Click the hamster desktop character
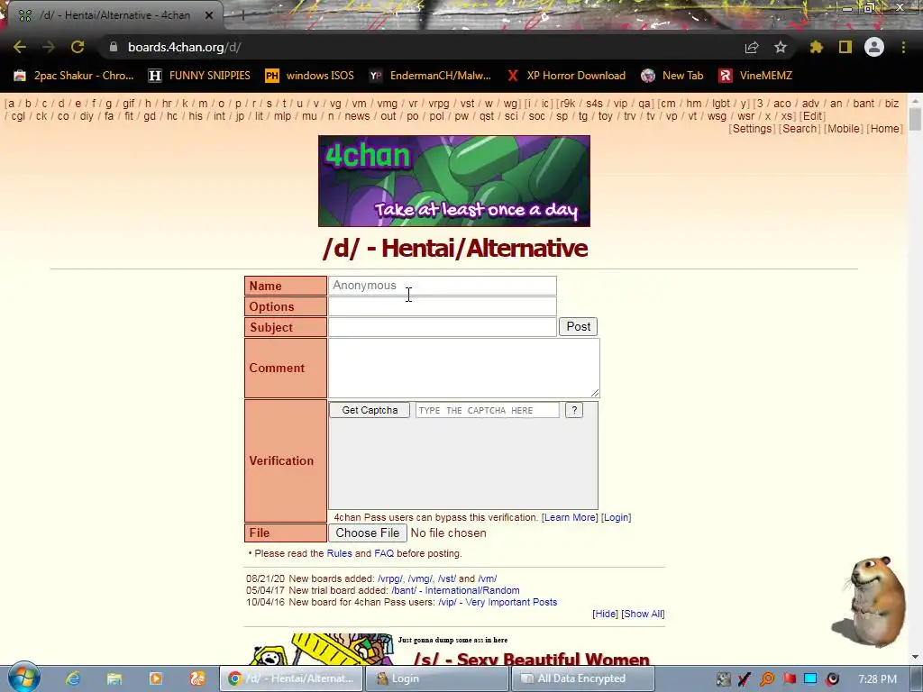The image size is (923, 692). pyautogui.click(x=870, y=601)
